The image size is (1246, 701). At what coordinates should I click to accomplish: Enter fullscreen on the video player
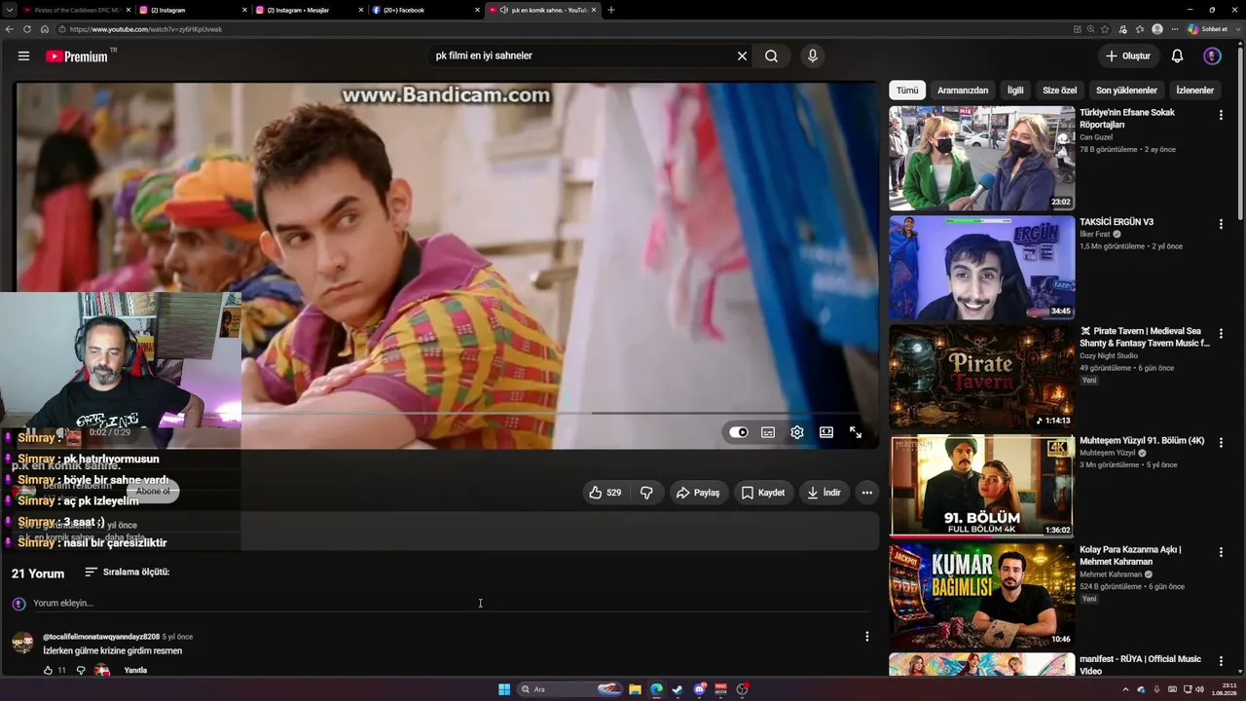pos(856,432)
